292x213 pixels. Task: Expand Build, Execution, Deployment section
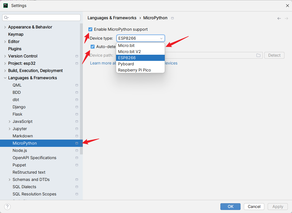point(5,71)
